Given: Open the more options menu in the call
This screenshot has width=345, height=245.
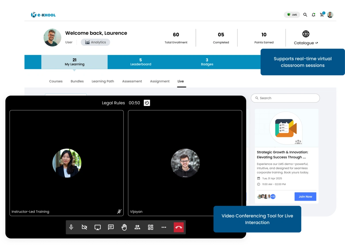Looking at the screenshot, I should coord(164,227).
